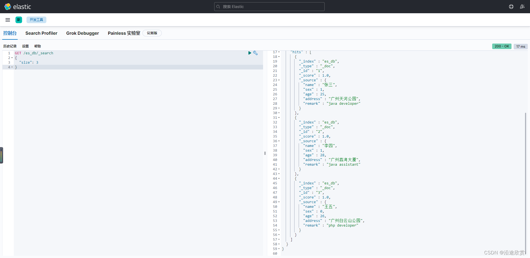Collapse _source fold arrow at line 36

click(x=279, y=141)
